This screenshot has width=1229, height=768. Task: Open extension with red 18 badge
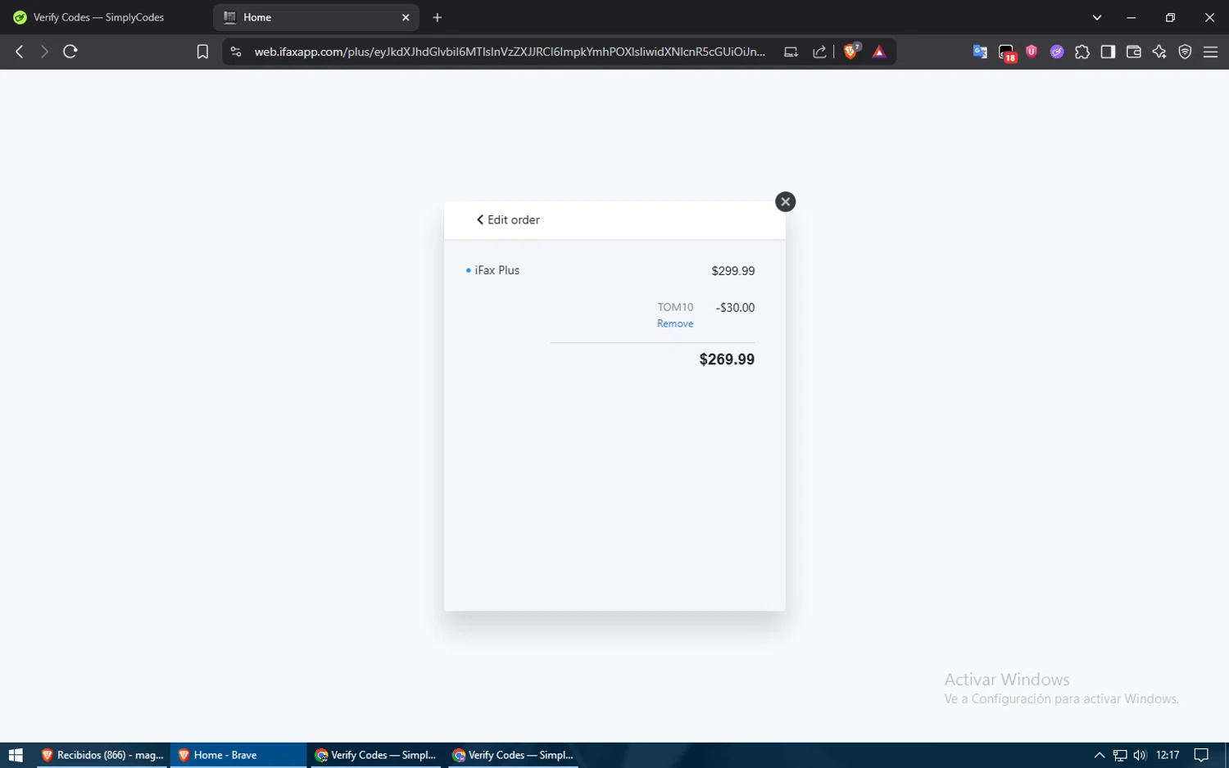coord(1007,53)
